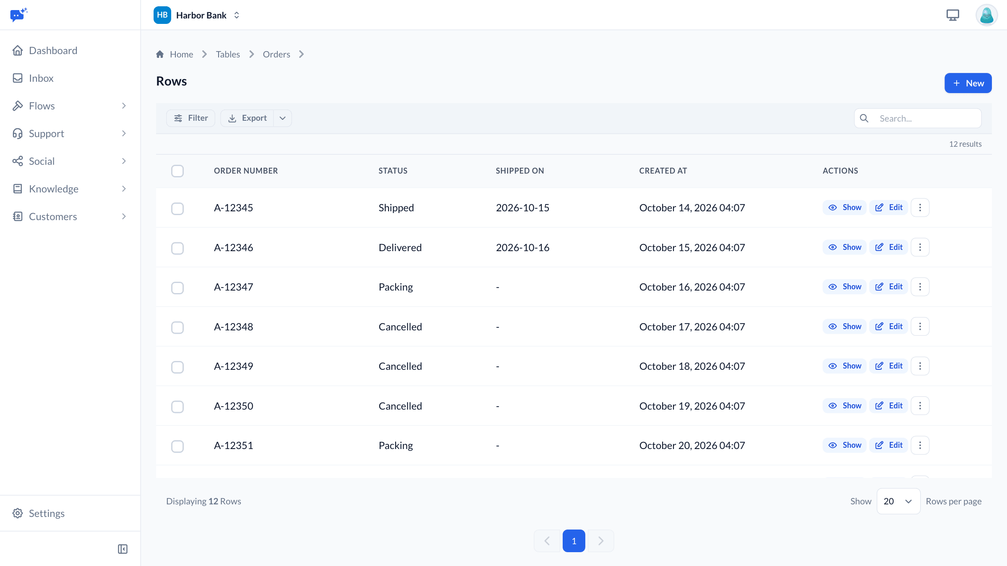The height and width of the screenshot is (566, 1007).
Task: Edit order A-12346
Action: tap(889, 247)
